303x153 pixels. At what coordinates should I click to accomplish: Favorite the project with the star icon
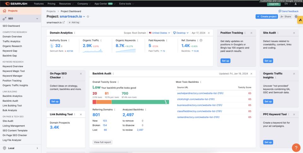tap(88, 17)
